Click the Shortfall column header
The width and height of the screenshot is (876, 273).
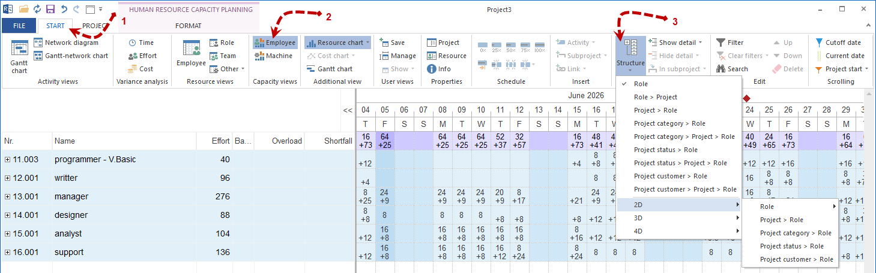(330, 141)
